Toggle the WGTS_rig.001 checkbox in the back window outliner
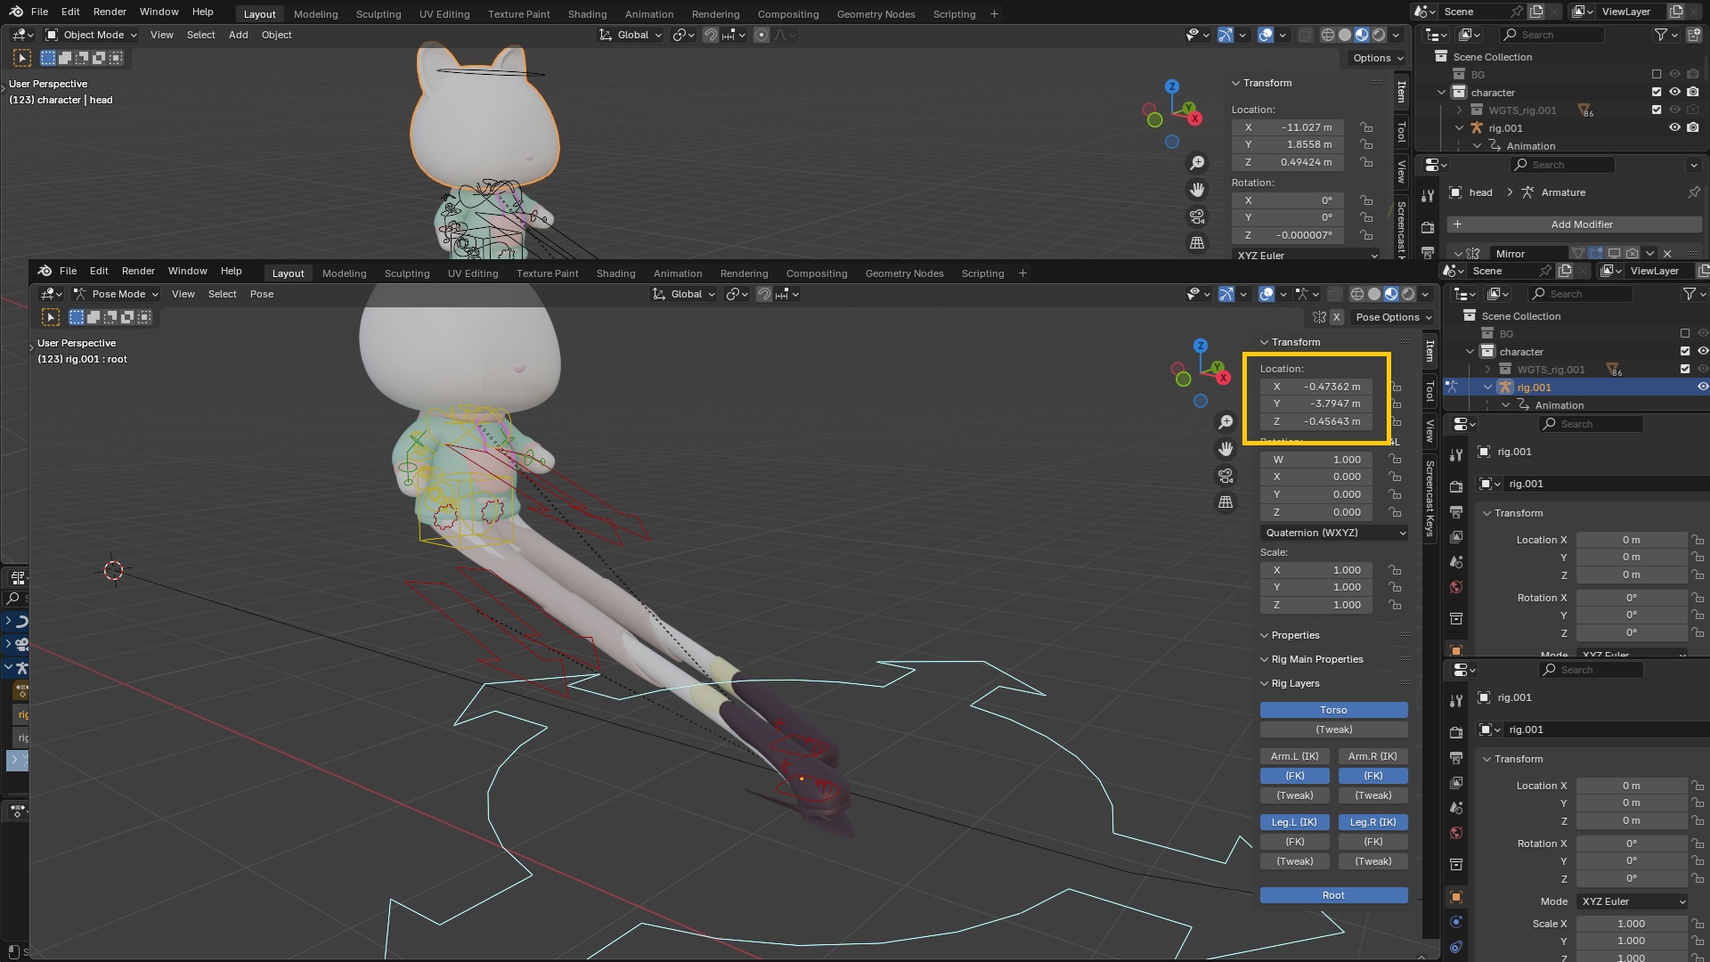Screen dimensions: 1710x962 [x=1657, y=110]
